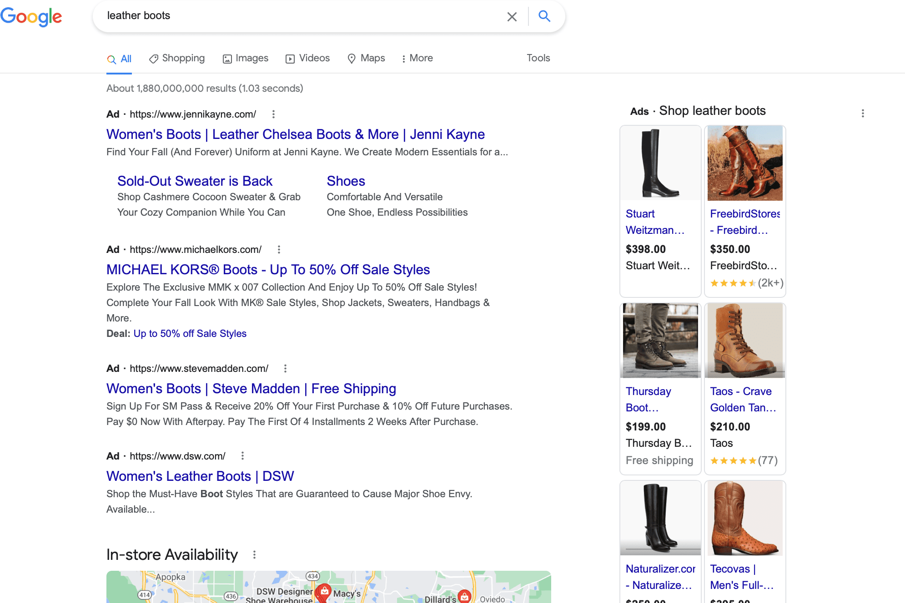Image resolution: width=905 pixels, height=603 pixels.
Task: Click the $398.00 Stuart Weitzman price
Action: point(646,249)
